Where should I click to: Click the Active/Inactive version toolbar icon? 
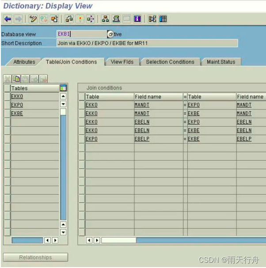44,19
